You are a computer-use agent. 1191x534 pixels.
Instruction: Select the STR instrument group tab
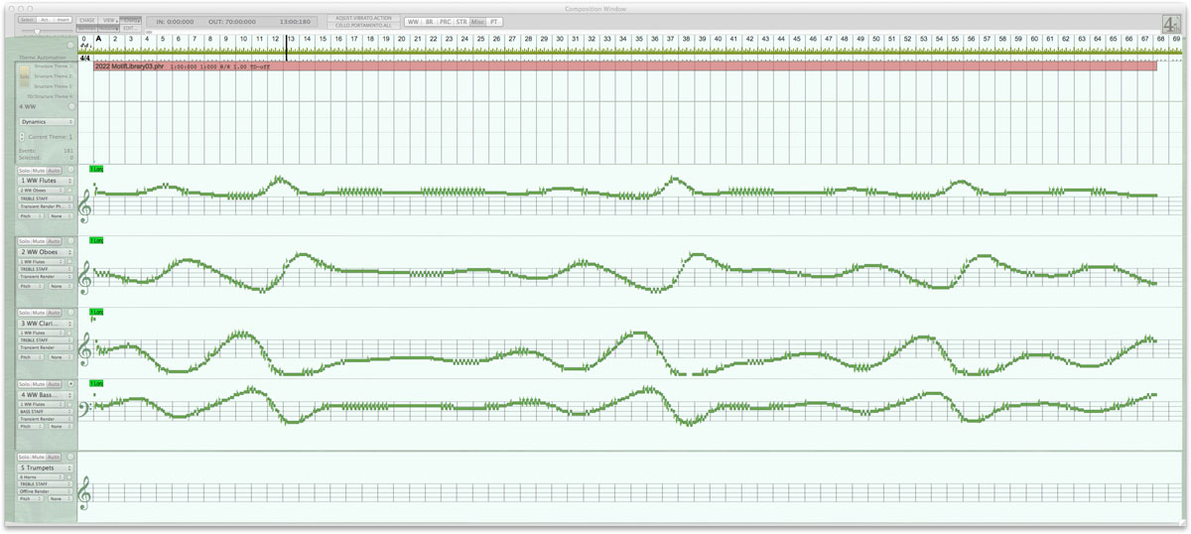pyautogui.click(x=462, y=22)
